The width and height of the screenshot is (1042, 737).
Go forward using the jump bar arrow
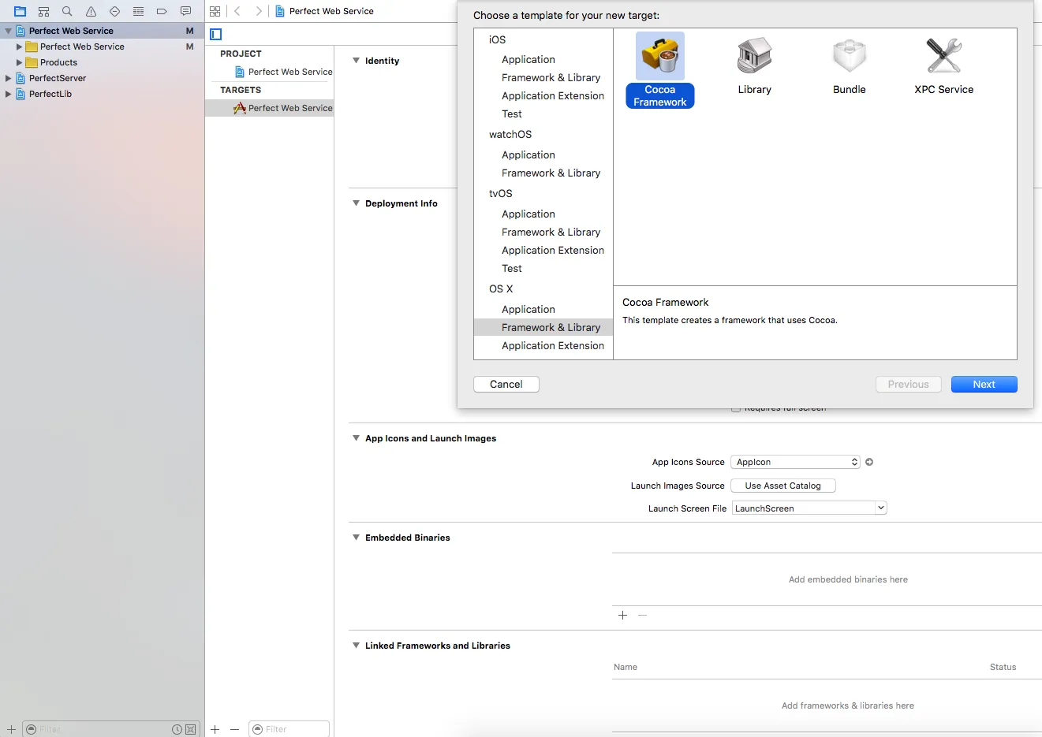[x=258, y=11]
